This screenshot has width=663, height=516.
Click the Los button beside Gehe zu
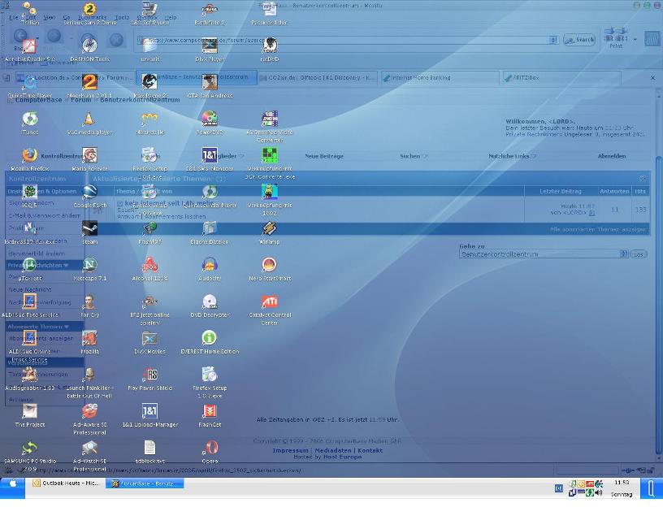point(639,254)
